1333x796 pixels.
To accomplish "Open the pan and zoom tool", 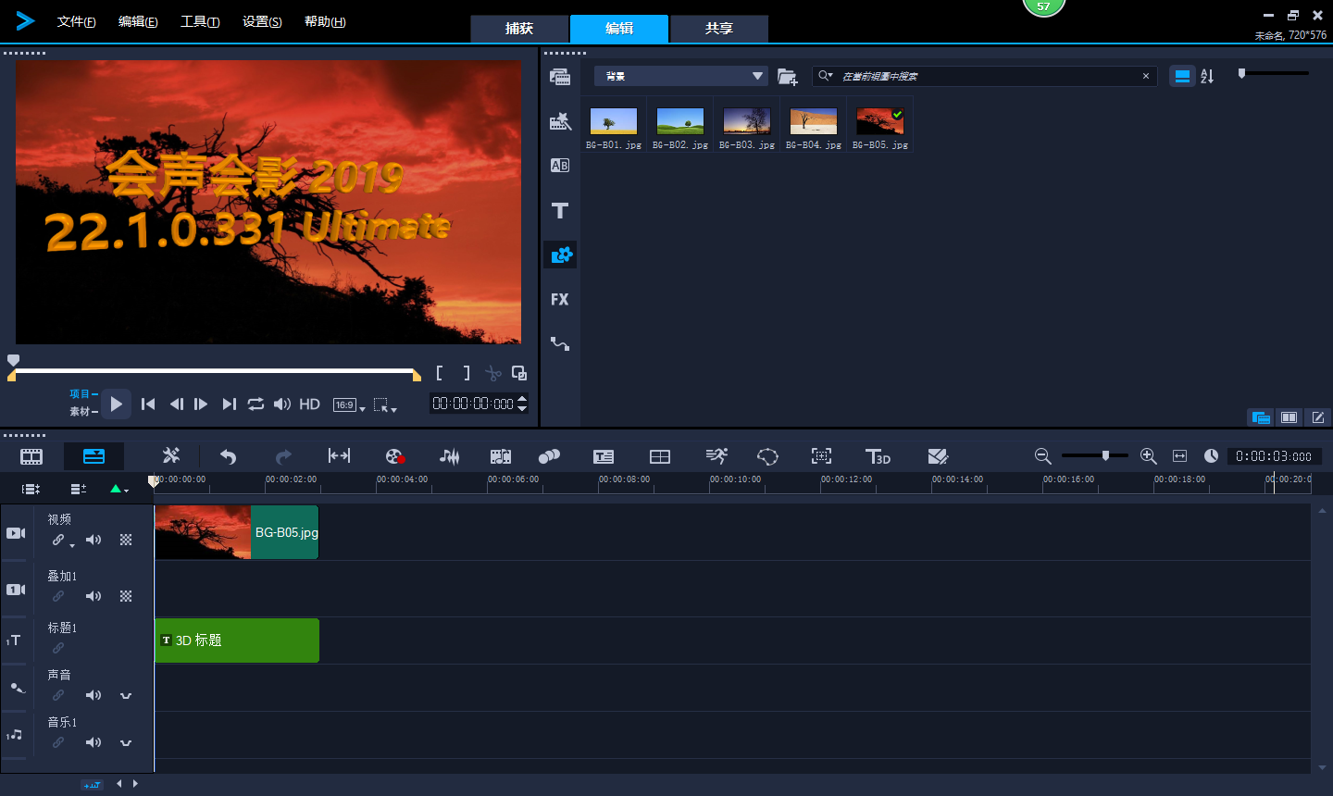I will pos(821,456).
